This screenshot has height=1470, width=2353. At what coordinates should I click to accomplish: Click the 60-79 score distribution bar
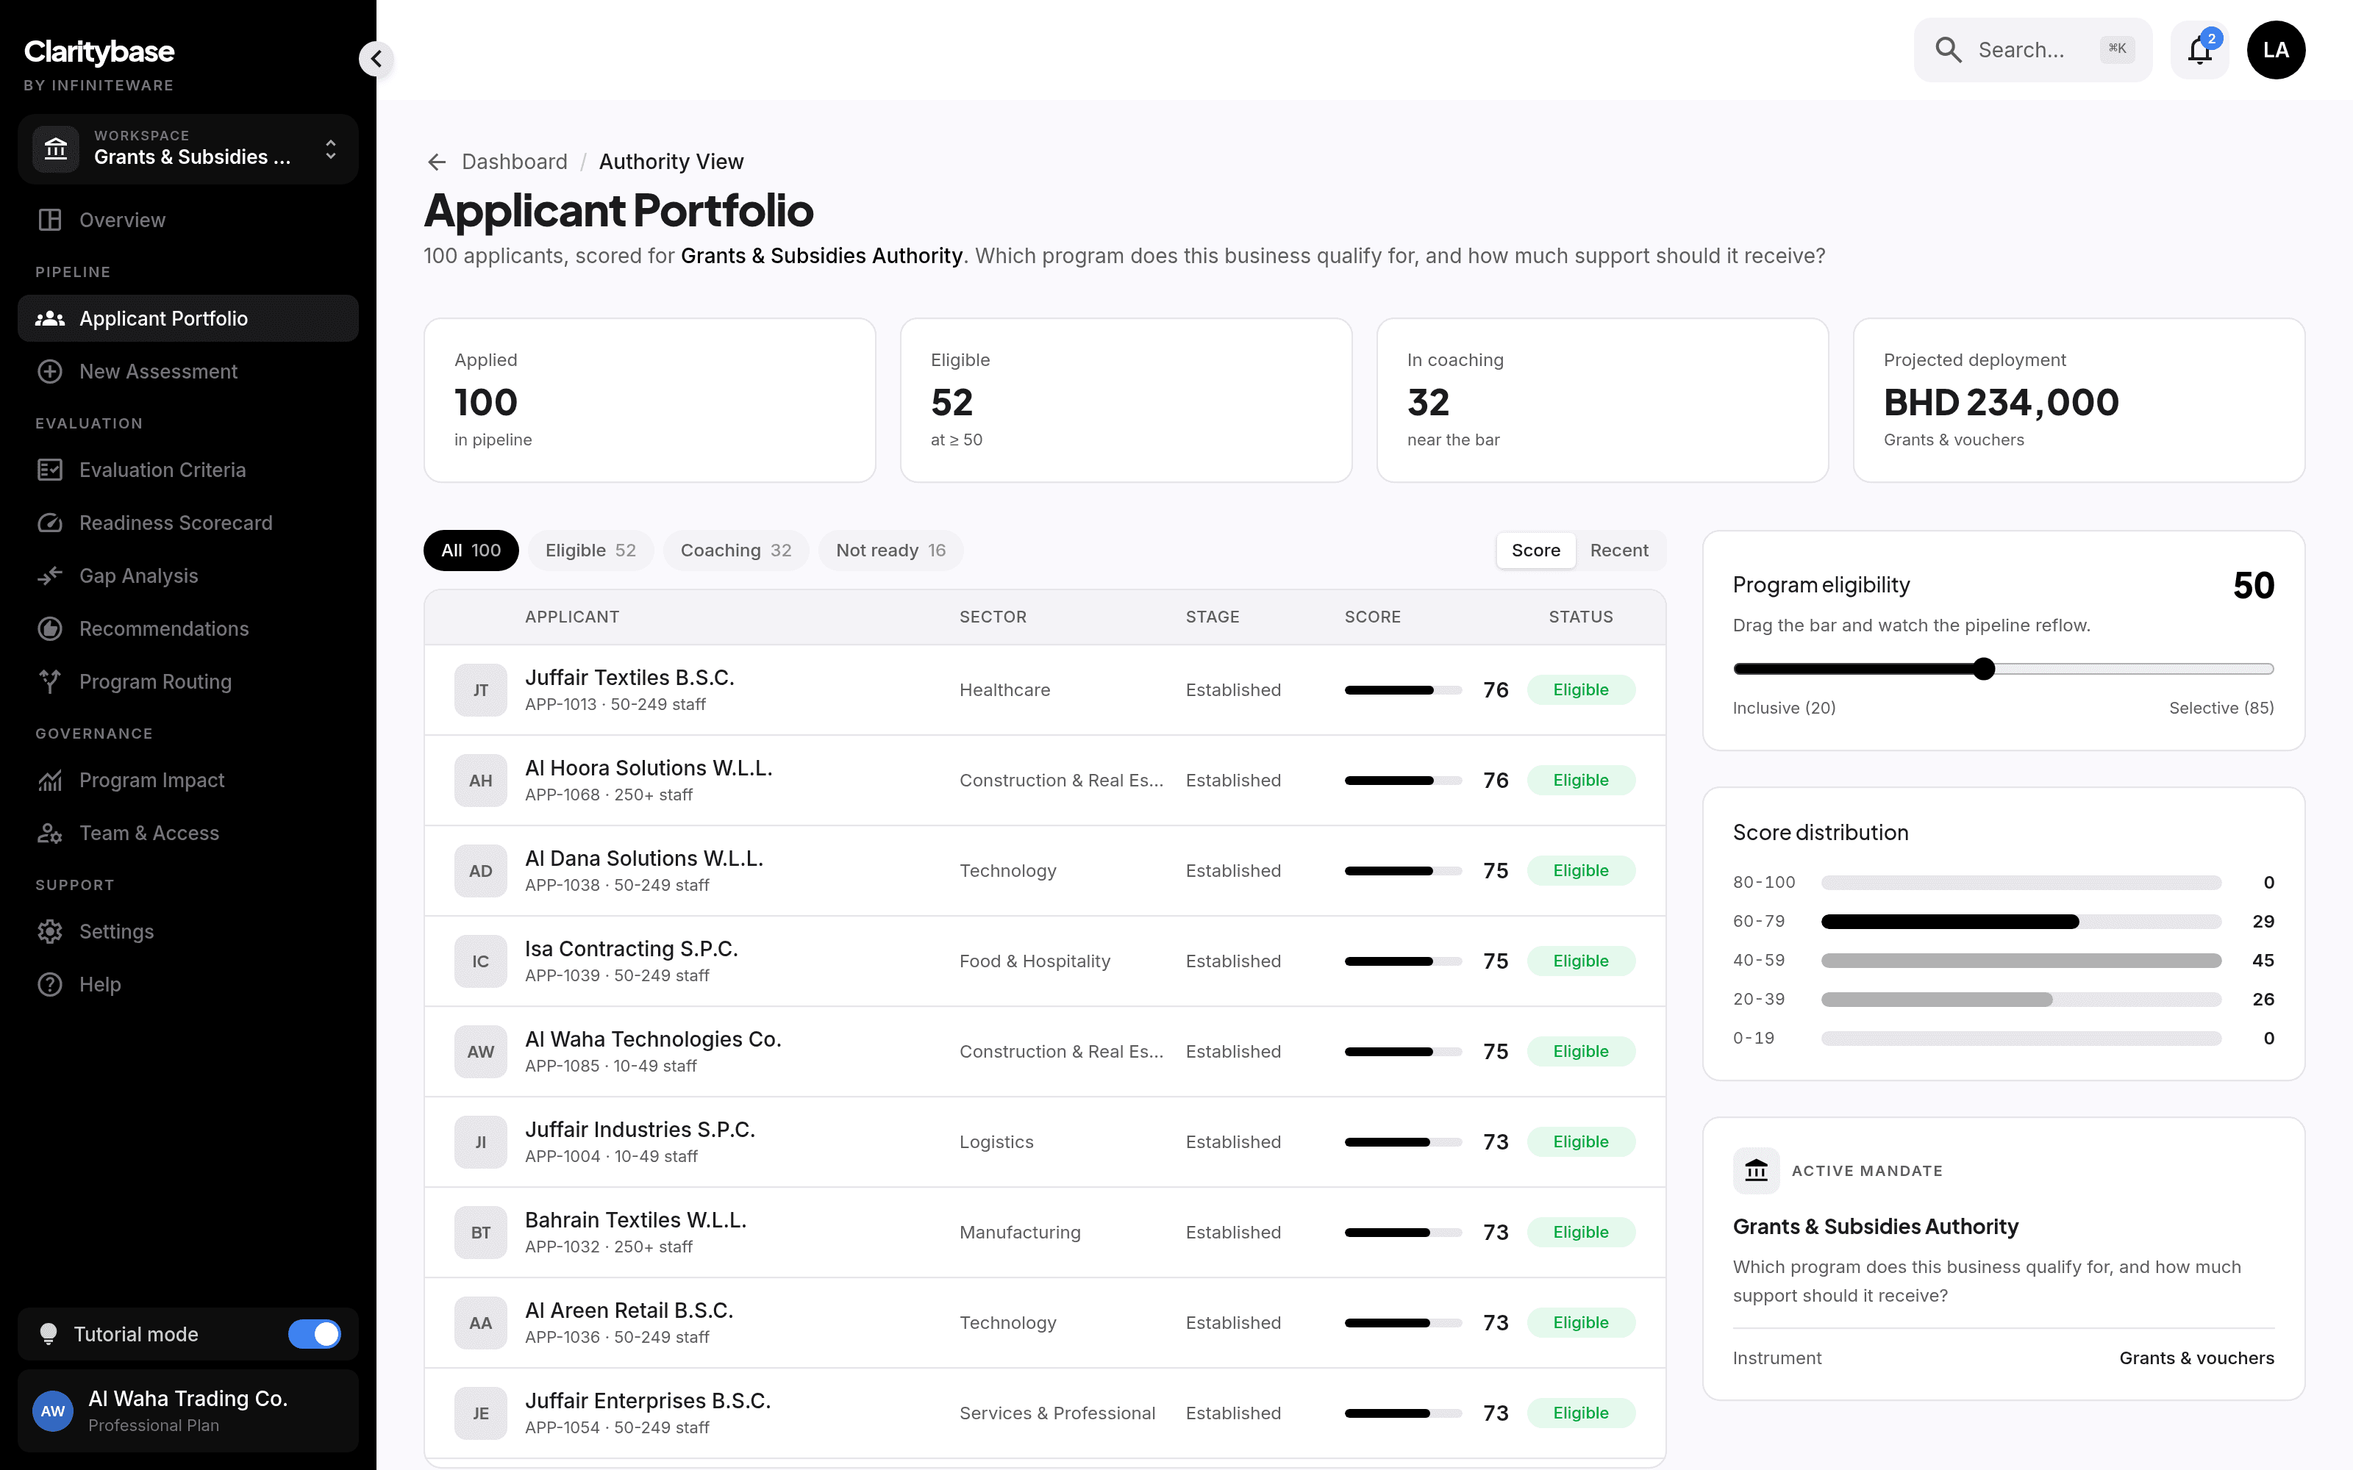[2021, 921]
